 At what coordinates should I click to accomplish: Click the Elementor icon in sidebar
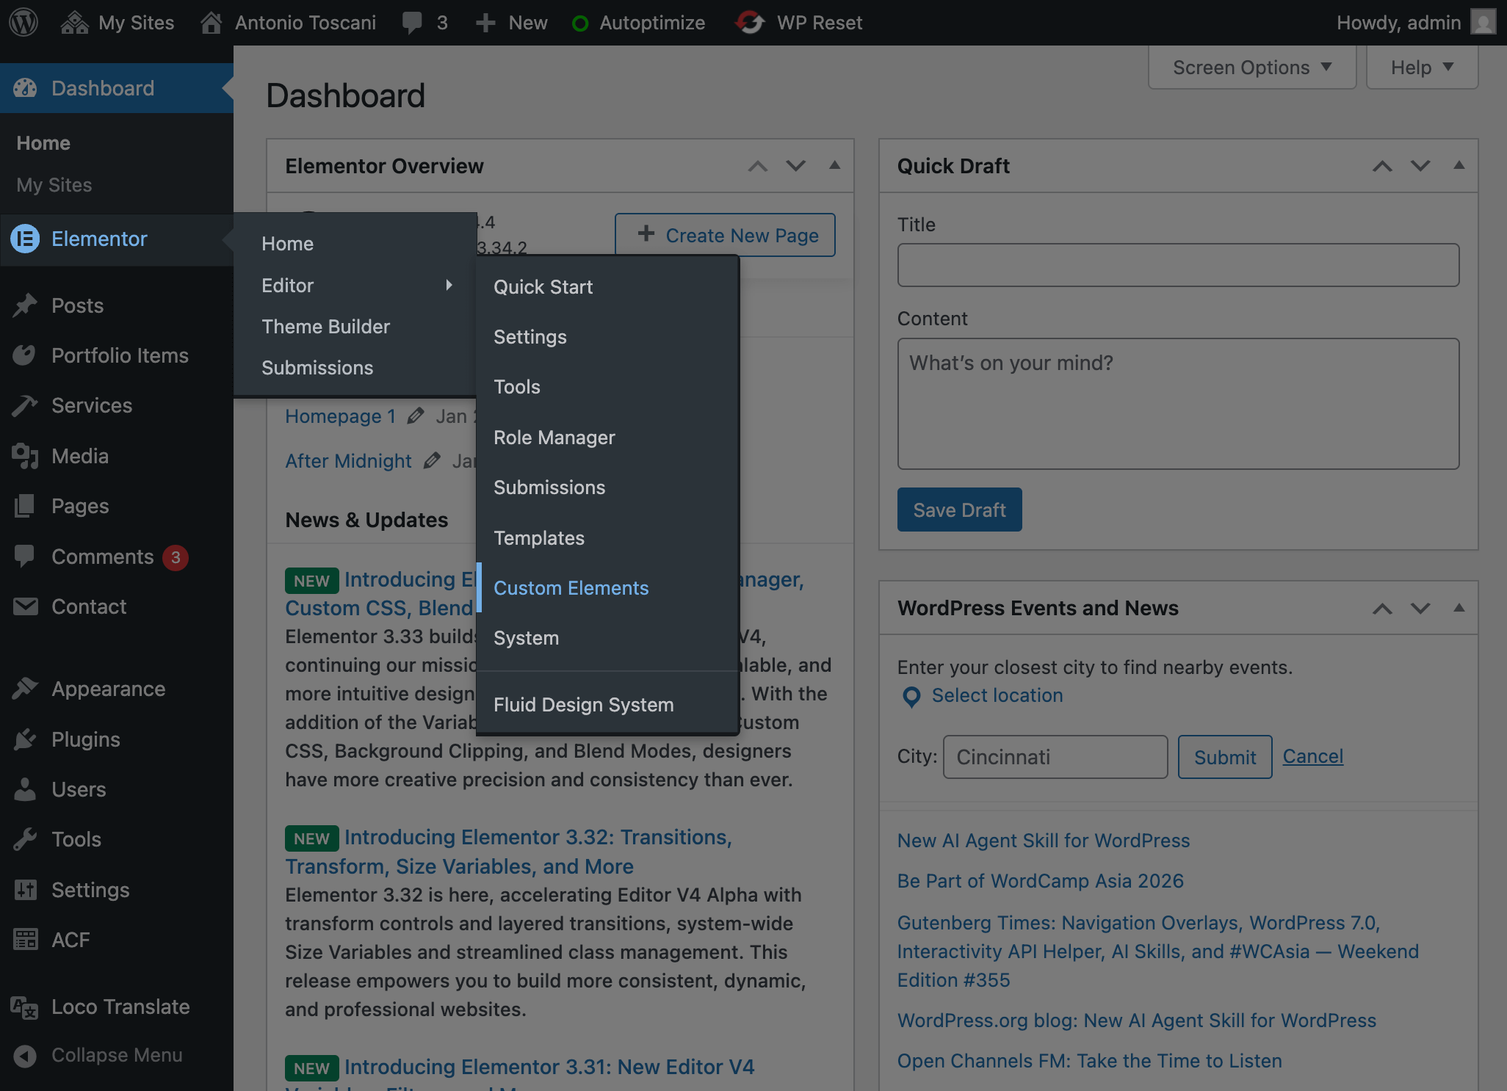coord(25,239)
